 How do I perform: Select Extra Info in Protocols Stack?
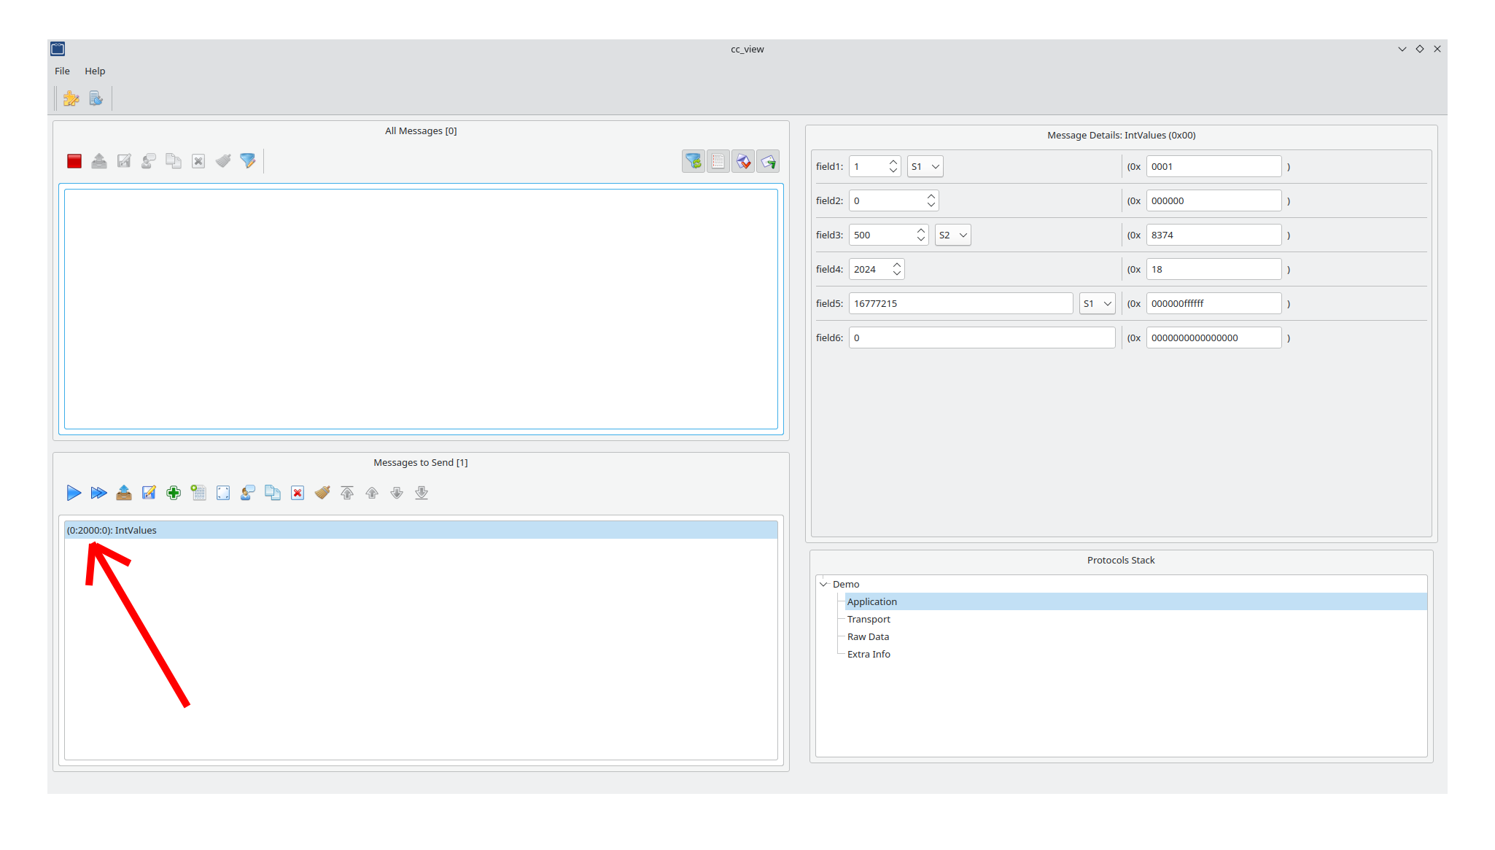point(869,654)
